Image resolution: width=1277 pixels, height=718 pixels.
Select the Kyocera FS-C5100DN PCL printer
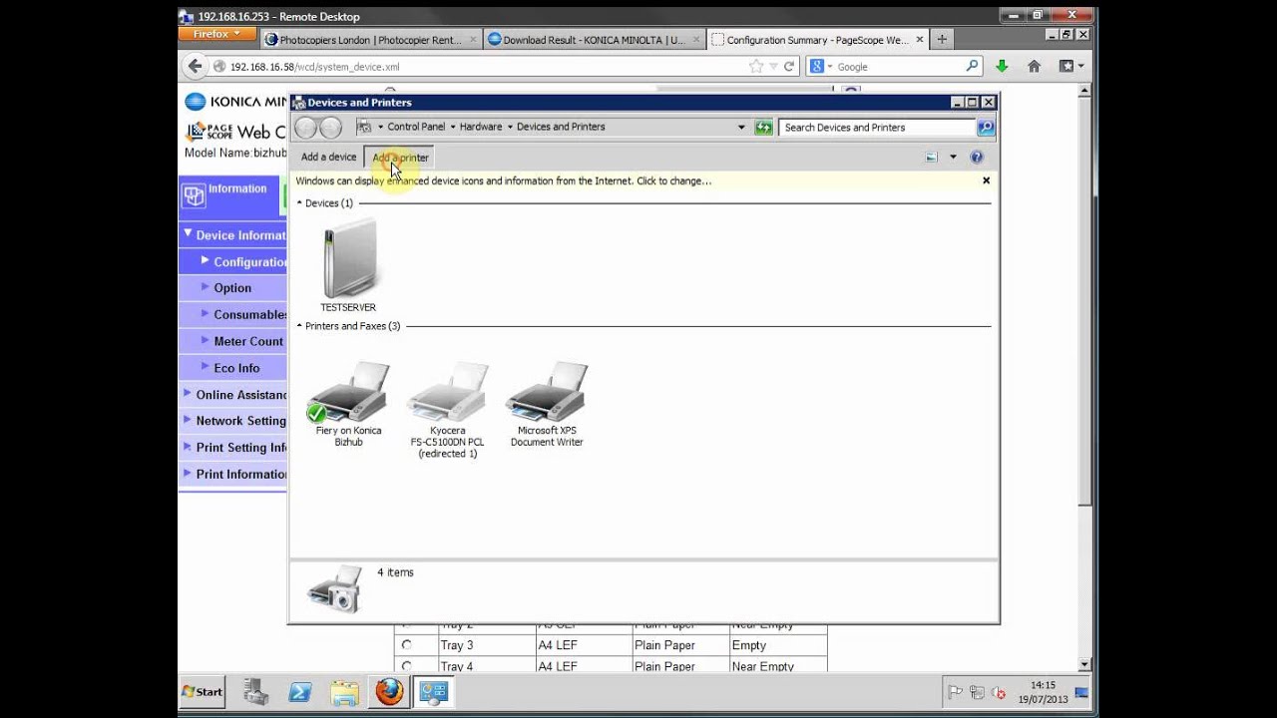click(447, 410)
